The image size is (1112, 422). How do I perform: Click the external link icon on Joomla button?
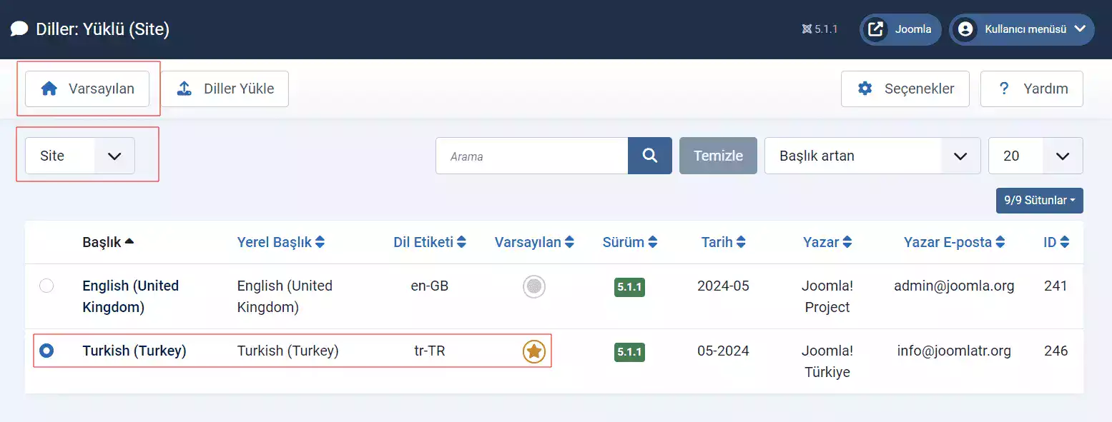875,29
